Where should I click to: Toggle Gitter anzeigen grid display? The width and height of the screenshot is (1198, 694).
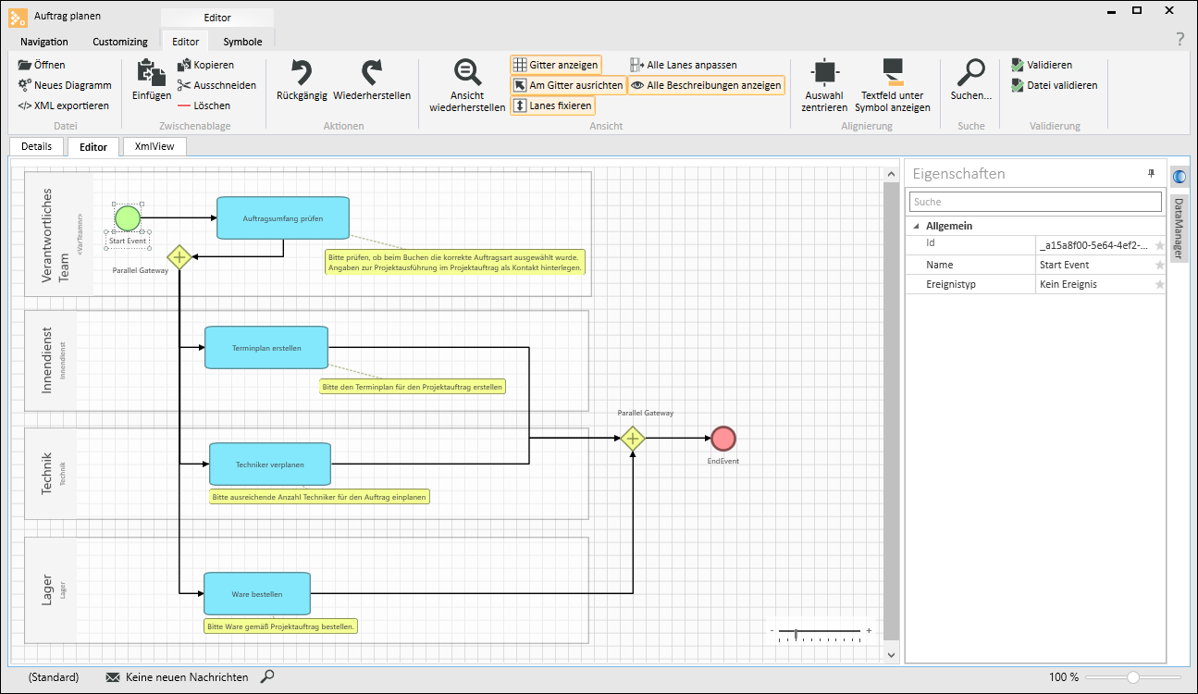click(x=555, y=65)
